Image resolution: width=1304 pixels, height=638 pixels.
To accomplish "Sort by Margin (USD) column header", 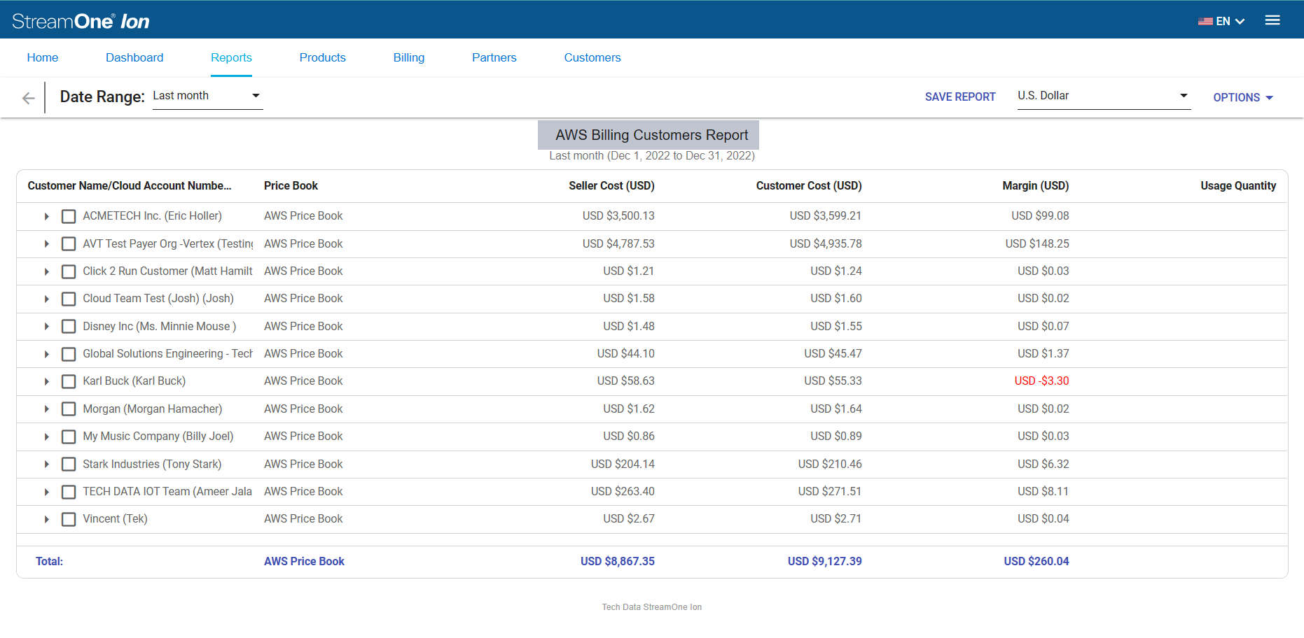I will tap(1035, 186).
